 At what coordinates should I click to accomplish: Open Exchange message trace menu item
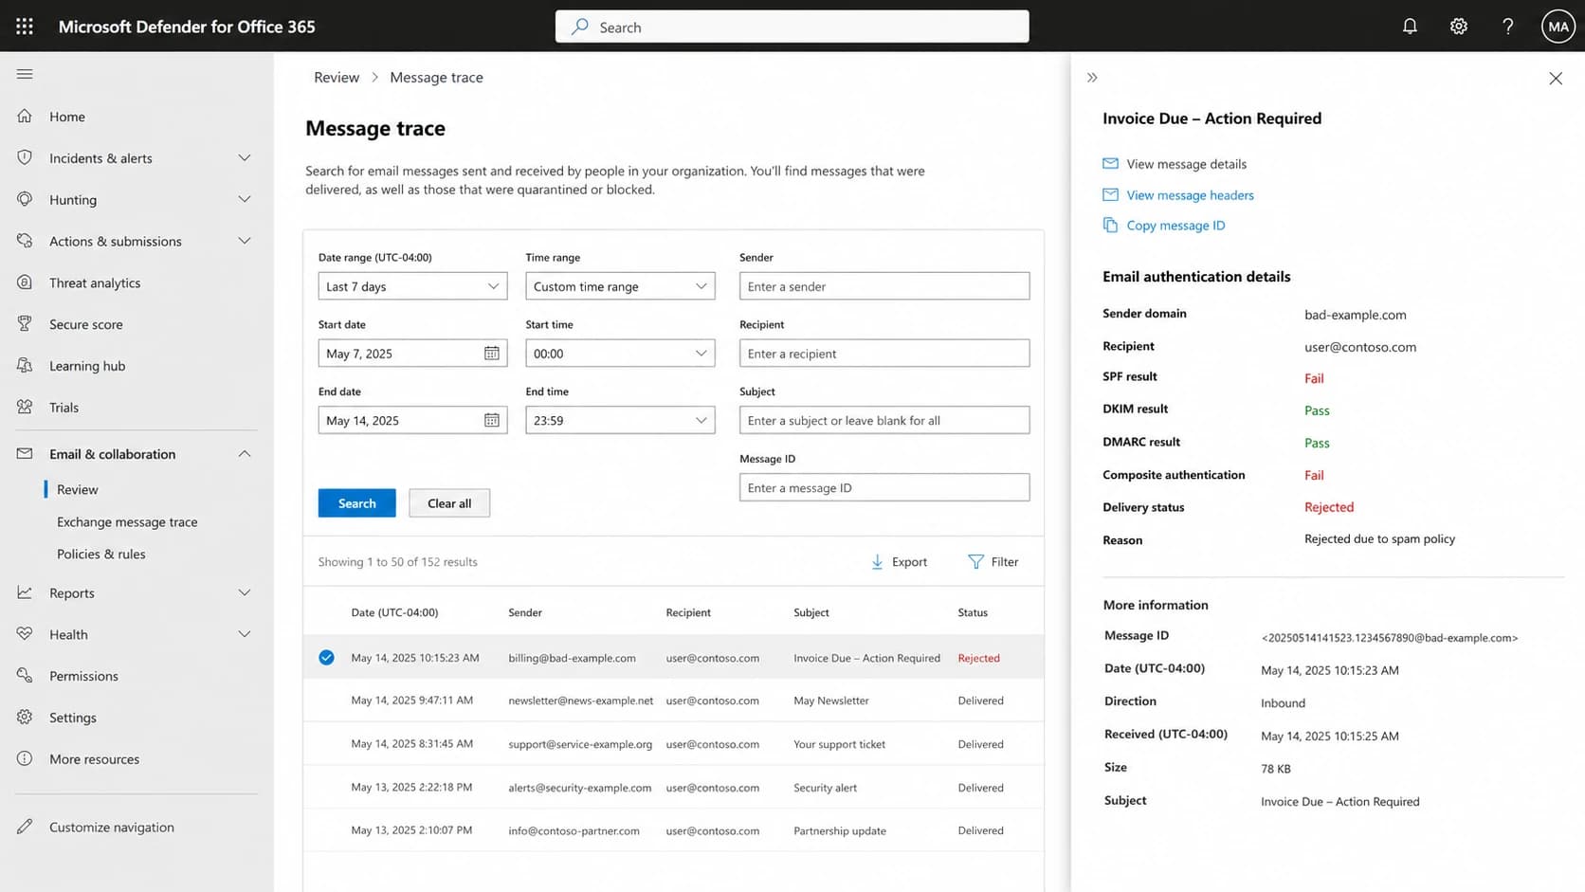pyautogui.click(x=127, y=521)
